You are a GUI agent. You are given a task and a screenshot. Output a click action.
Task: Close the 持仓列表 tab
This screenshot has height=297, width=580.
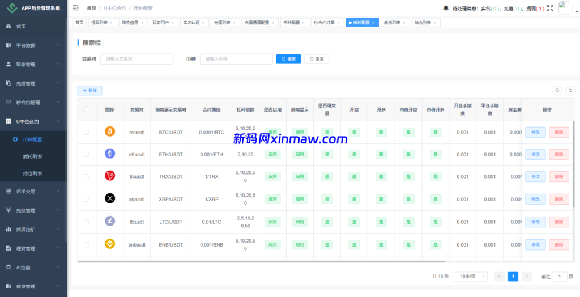click(434, 23)
